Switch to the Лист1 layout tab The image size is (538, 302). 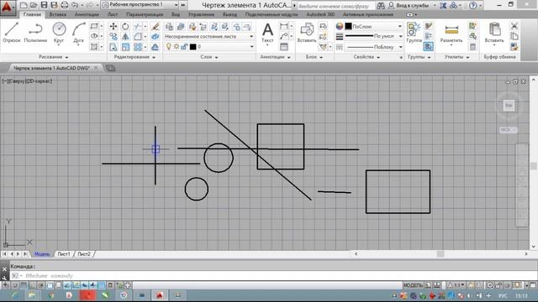pos(64,253)
